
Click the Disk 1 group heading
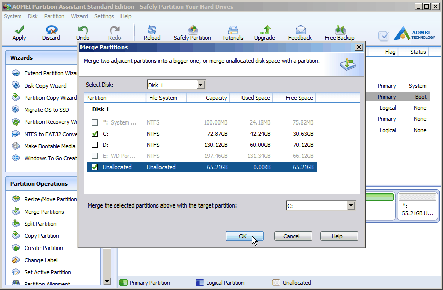[101, 109]
